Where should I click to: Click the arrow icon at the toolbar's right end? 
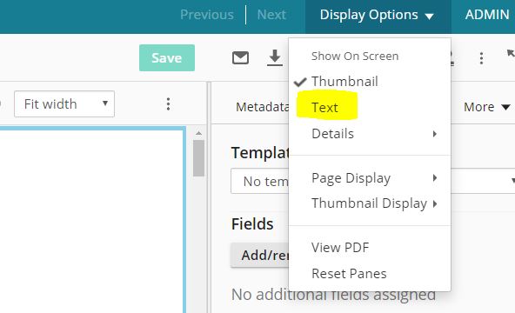point(510,55)
